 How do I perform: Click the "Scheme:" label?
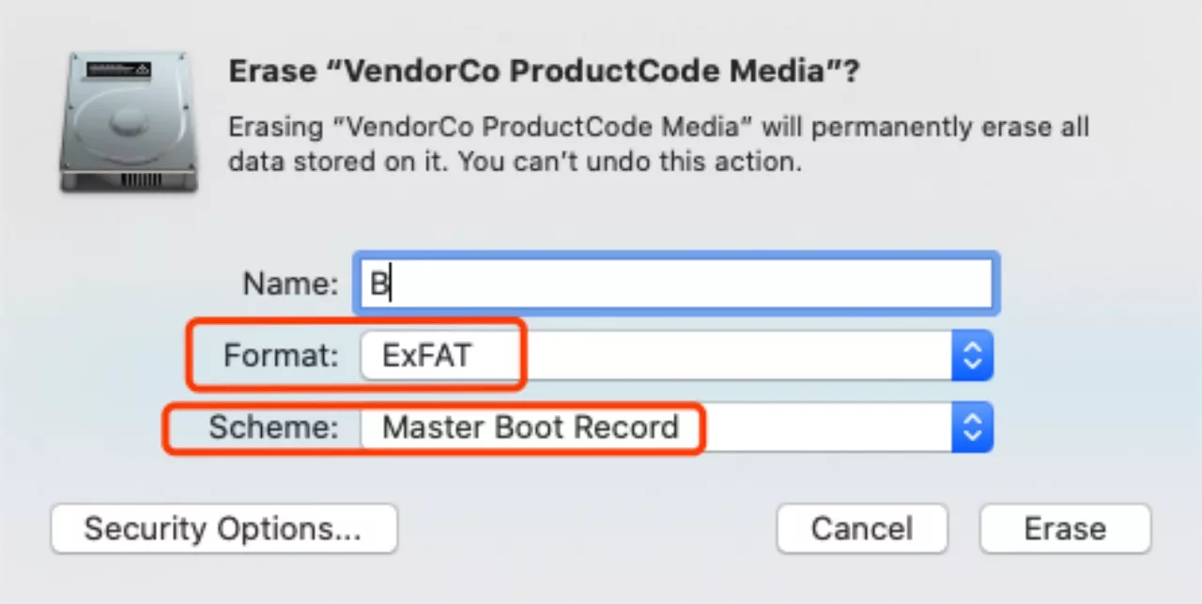[x=273, y=427]
